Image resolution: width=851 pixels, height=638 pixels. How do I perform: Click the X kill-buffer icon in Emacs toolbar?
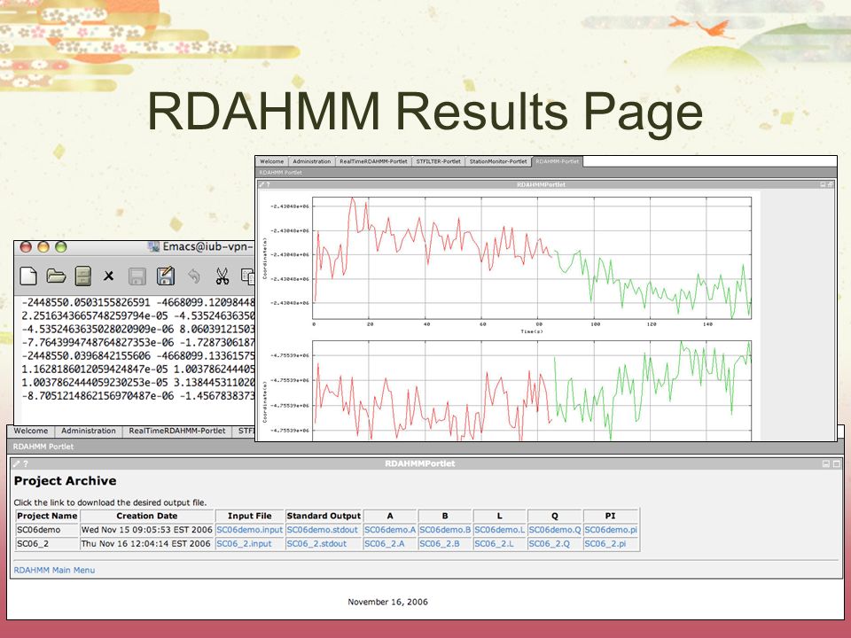(x=108, y=276)
